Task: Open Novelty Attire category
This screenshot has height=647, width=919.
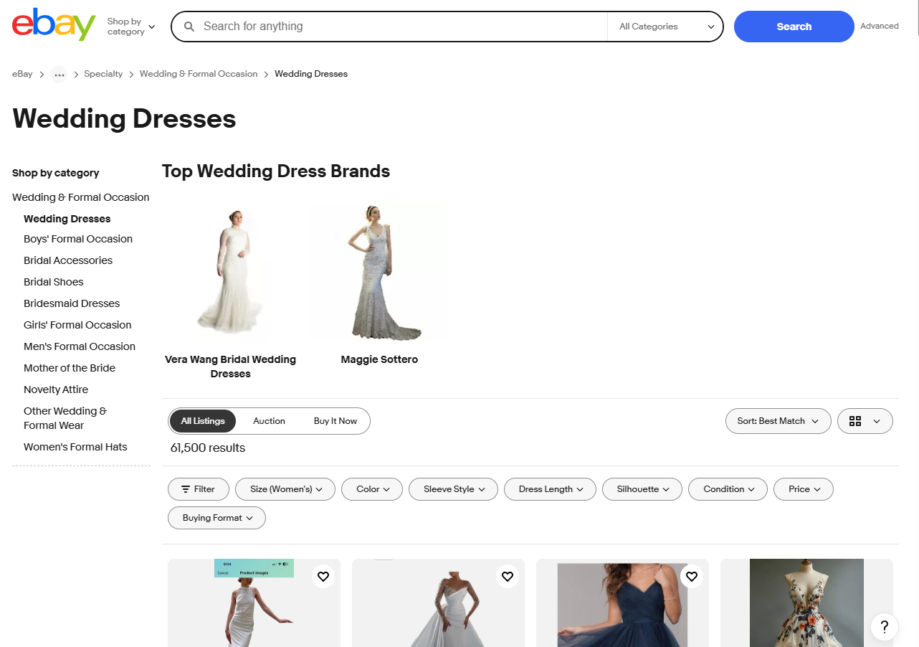Action: pyautogui.click(x=56, y=389)
